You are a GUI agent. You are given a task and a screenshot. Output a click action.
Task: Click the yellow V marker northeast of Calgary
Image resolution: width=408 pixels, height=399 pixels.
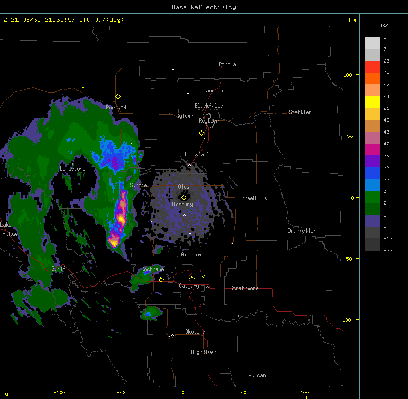[x=203, y=277]
